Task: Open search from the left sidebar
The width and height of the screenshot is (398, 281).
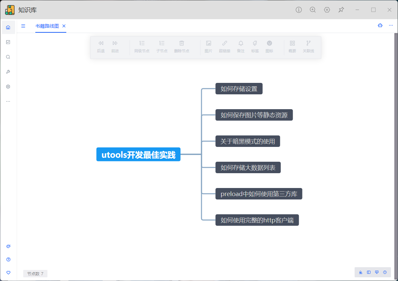Action: point(8,57)
